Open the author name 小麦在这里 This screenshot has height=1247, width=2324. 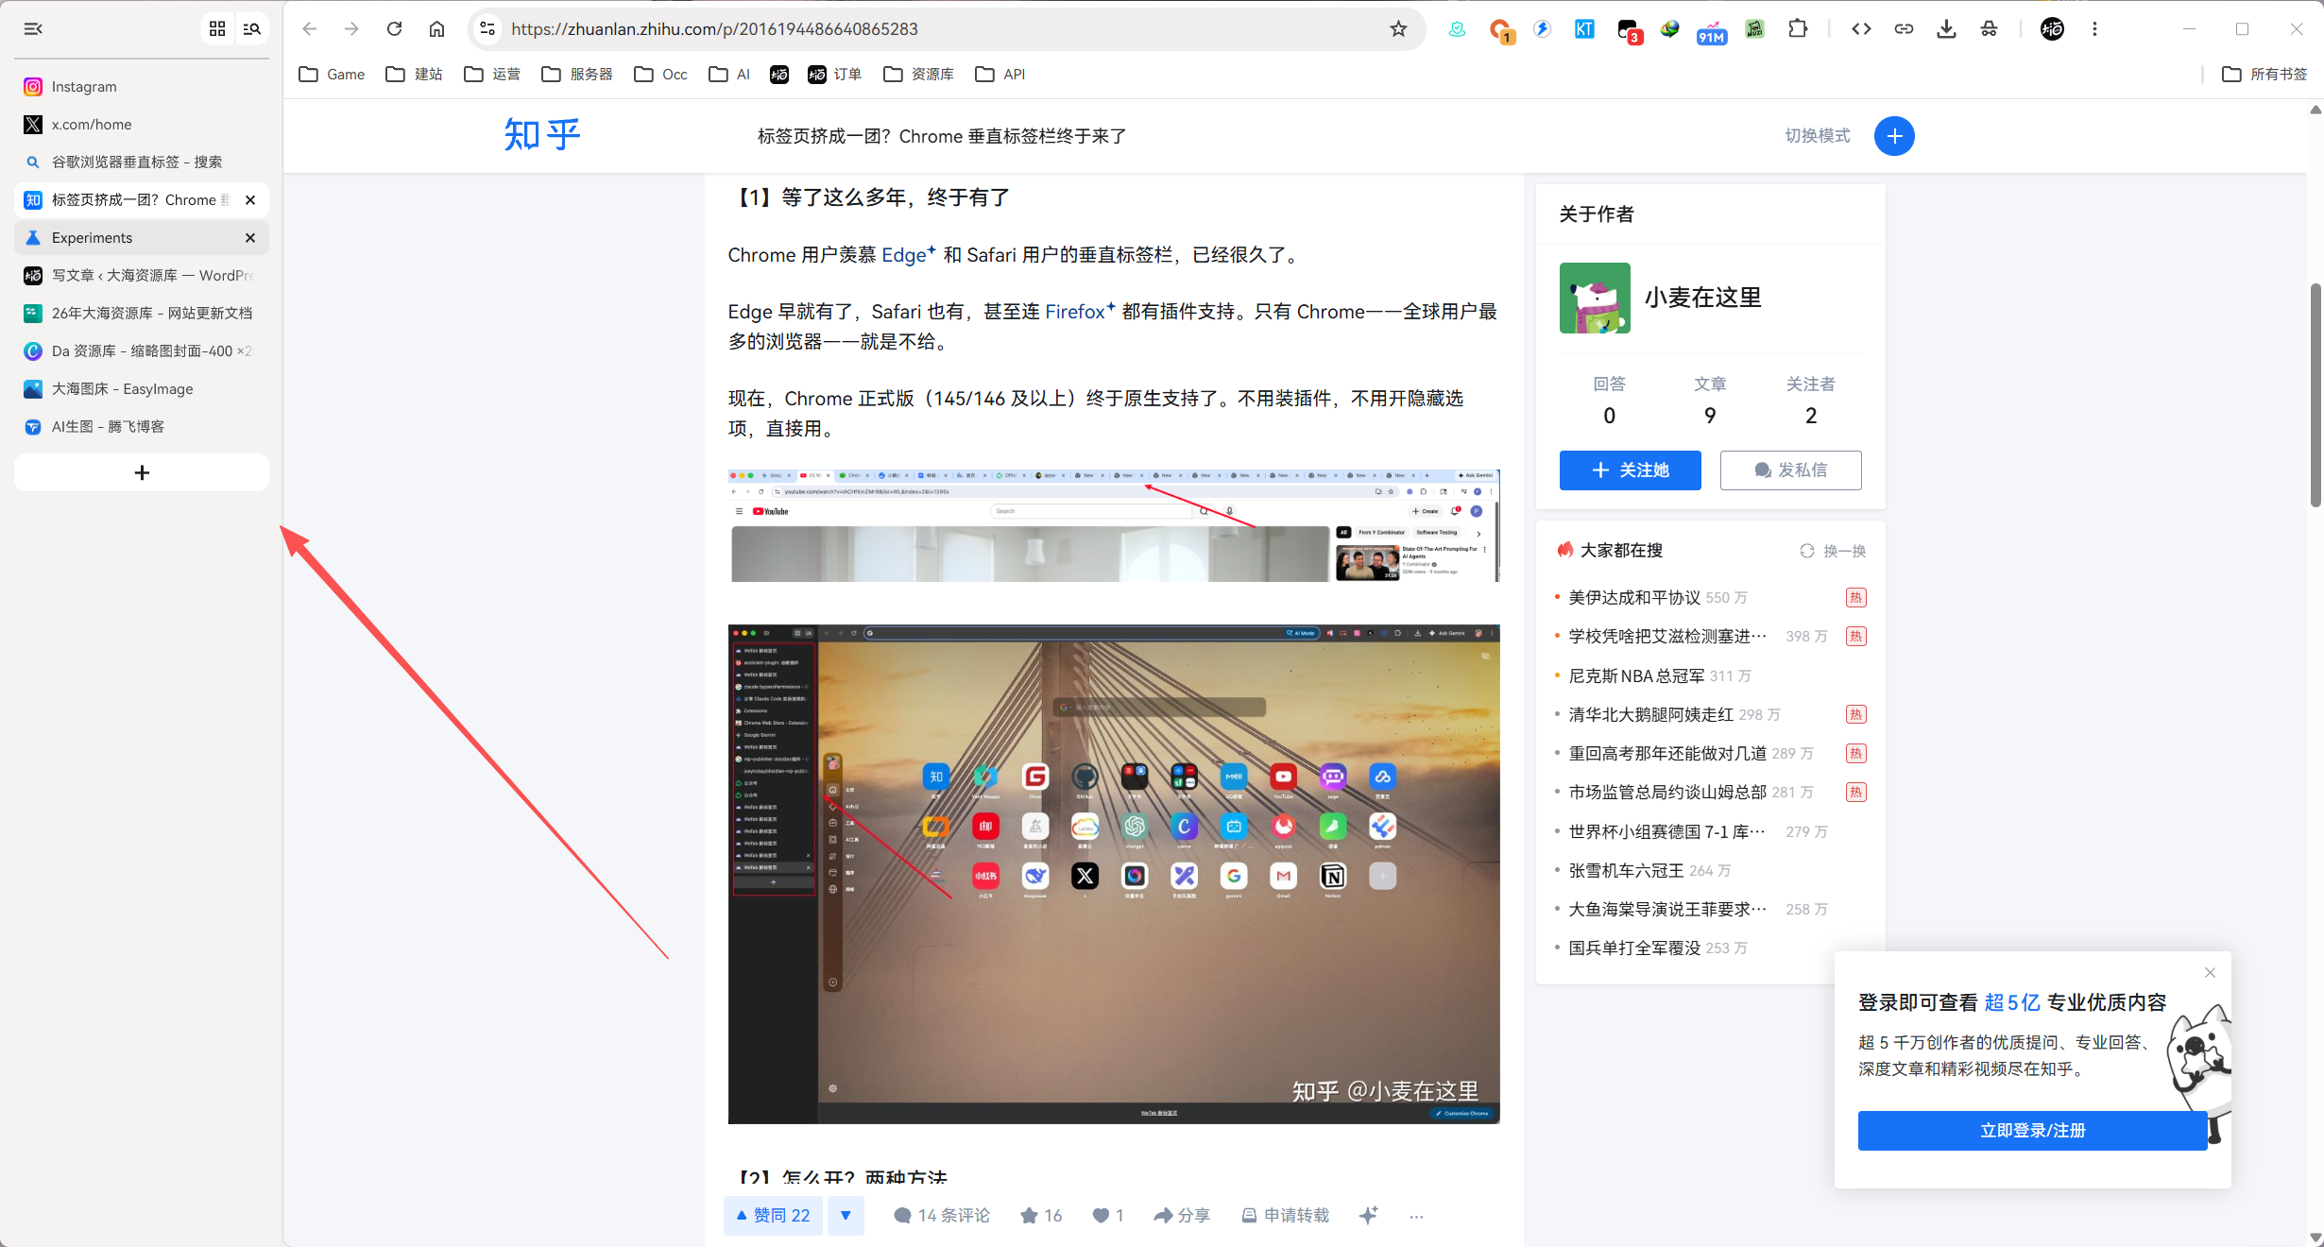click(1702, 298)
